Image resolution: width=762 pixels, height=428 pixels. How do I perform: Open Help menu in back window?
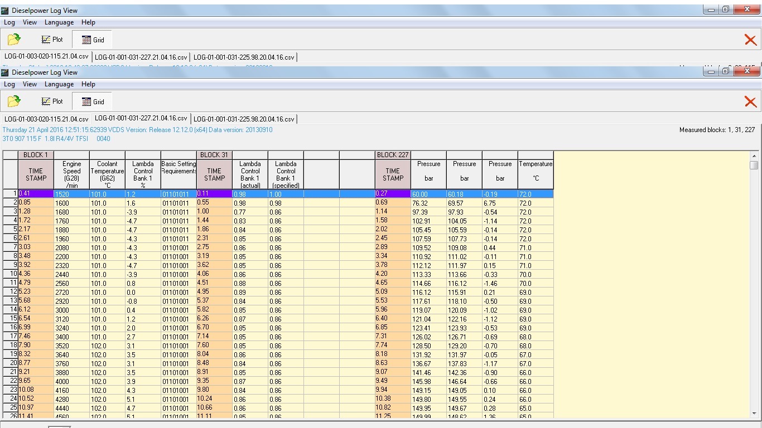pos(88,22)
